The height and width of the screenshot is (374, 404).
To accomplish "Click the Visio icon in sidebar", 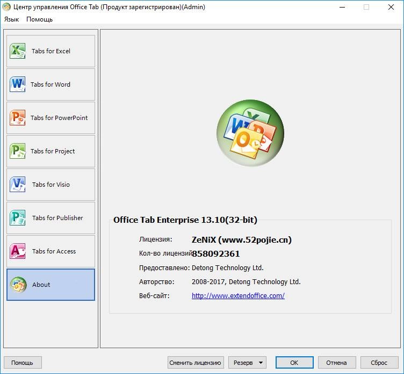I will tap(18, 184).
